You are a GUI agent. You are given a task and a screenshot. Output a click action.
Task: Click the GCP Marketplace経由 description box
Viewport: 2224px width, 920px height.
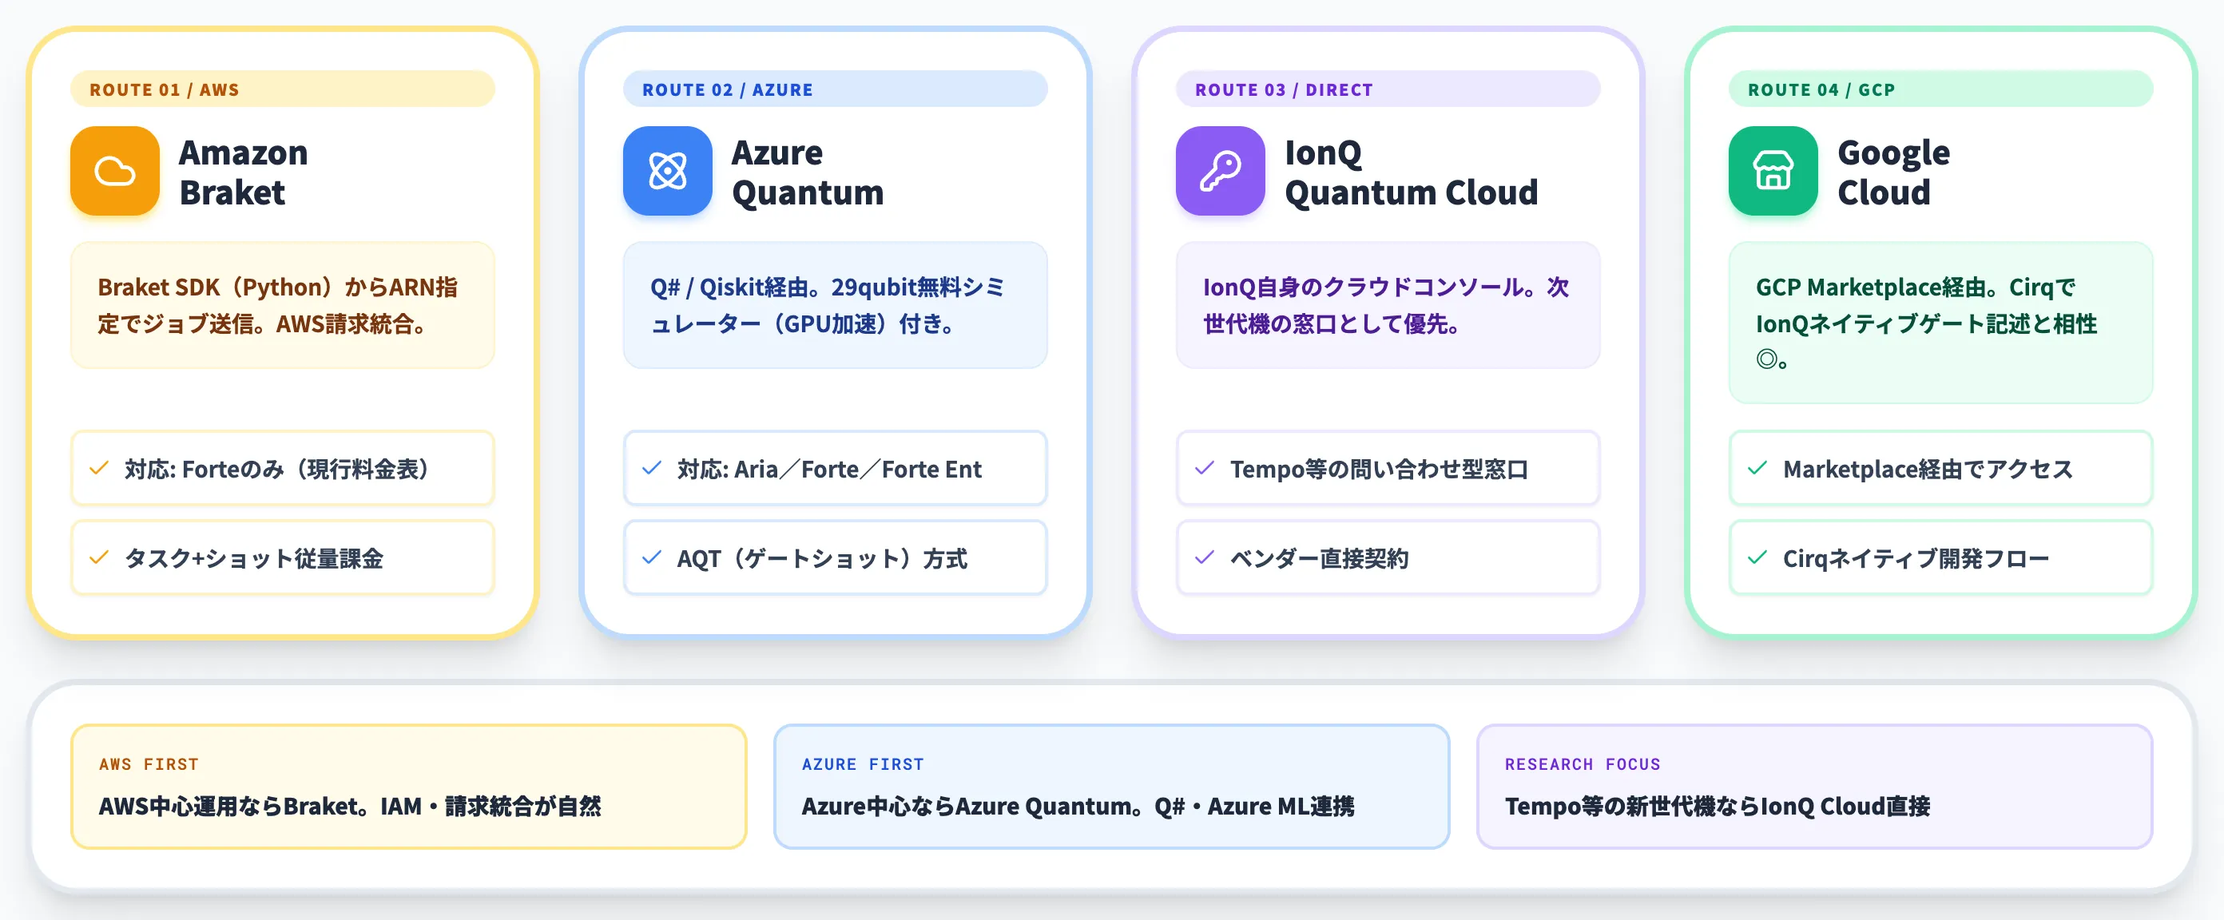(1940, 323)
